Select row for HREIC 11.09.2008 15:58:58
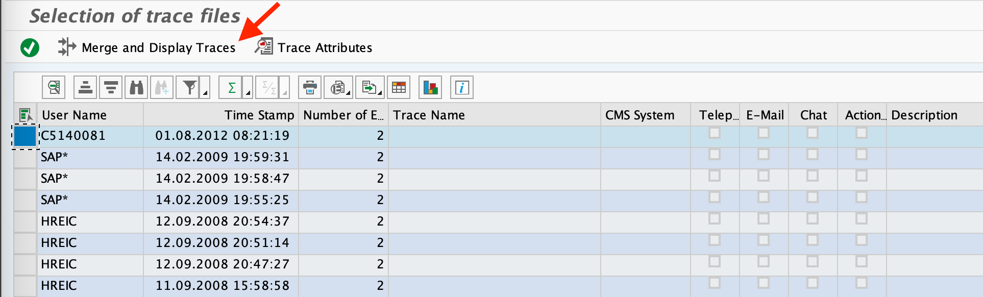 tap(25, 286)
